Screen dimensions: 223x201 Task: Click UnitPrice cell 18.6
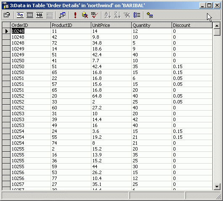point(111,49)
